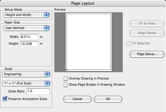Click the origin marker in preview corner
The image size is (166, 112).
(x=67, y=70)
